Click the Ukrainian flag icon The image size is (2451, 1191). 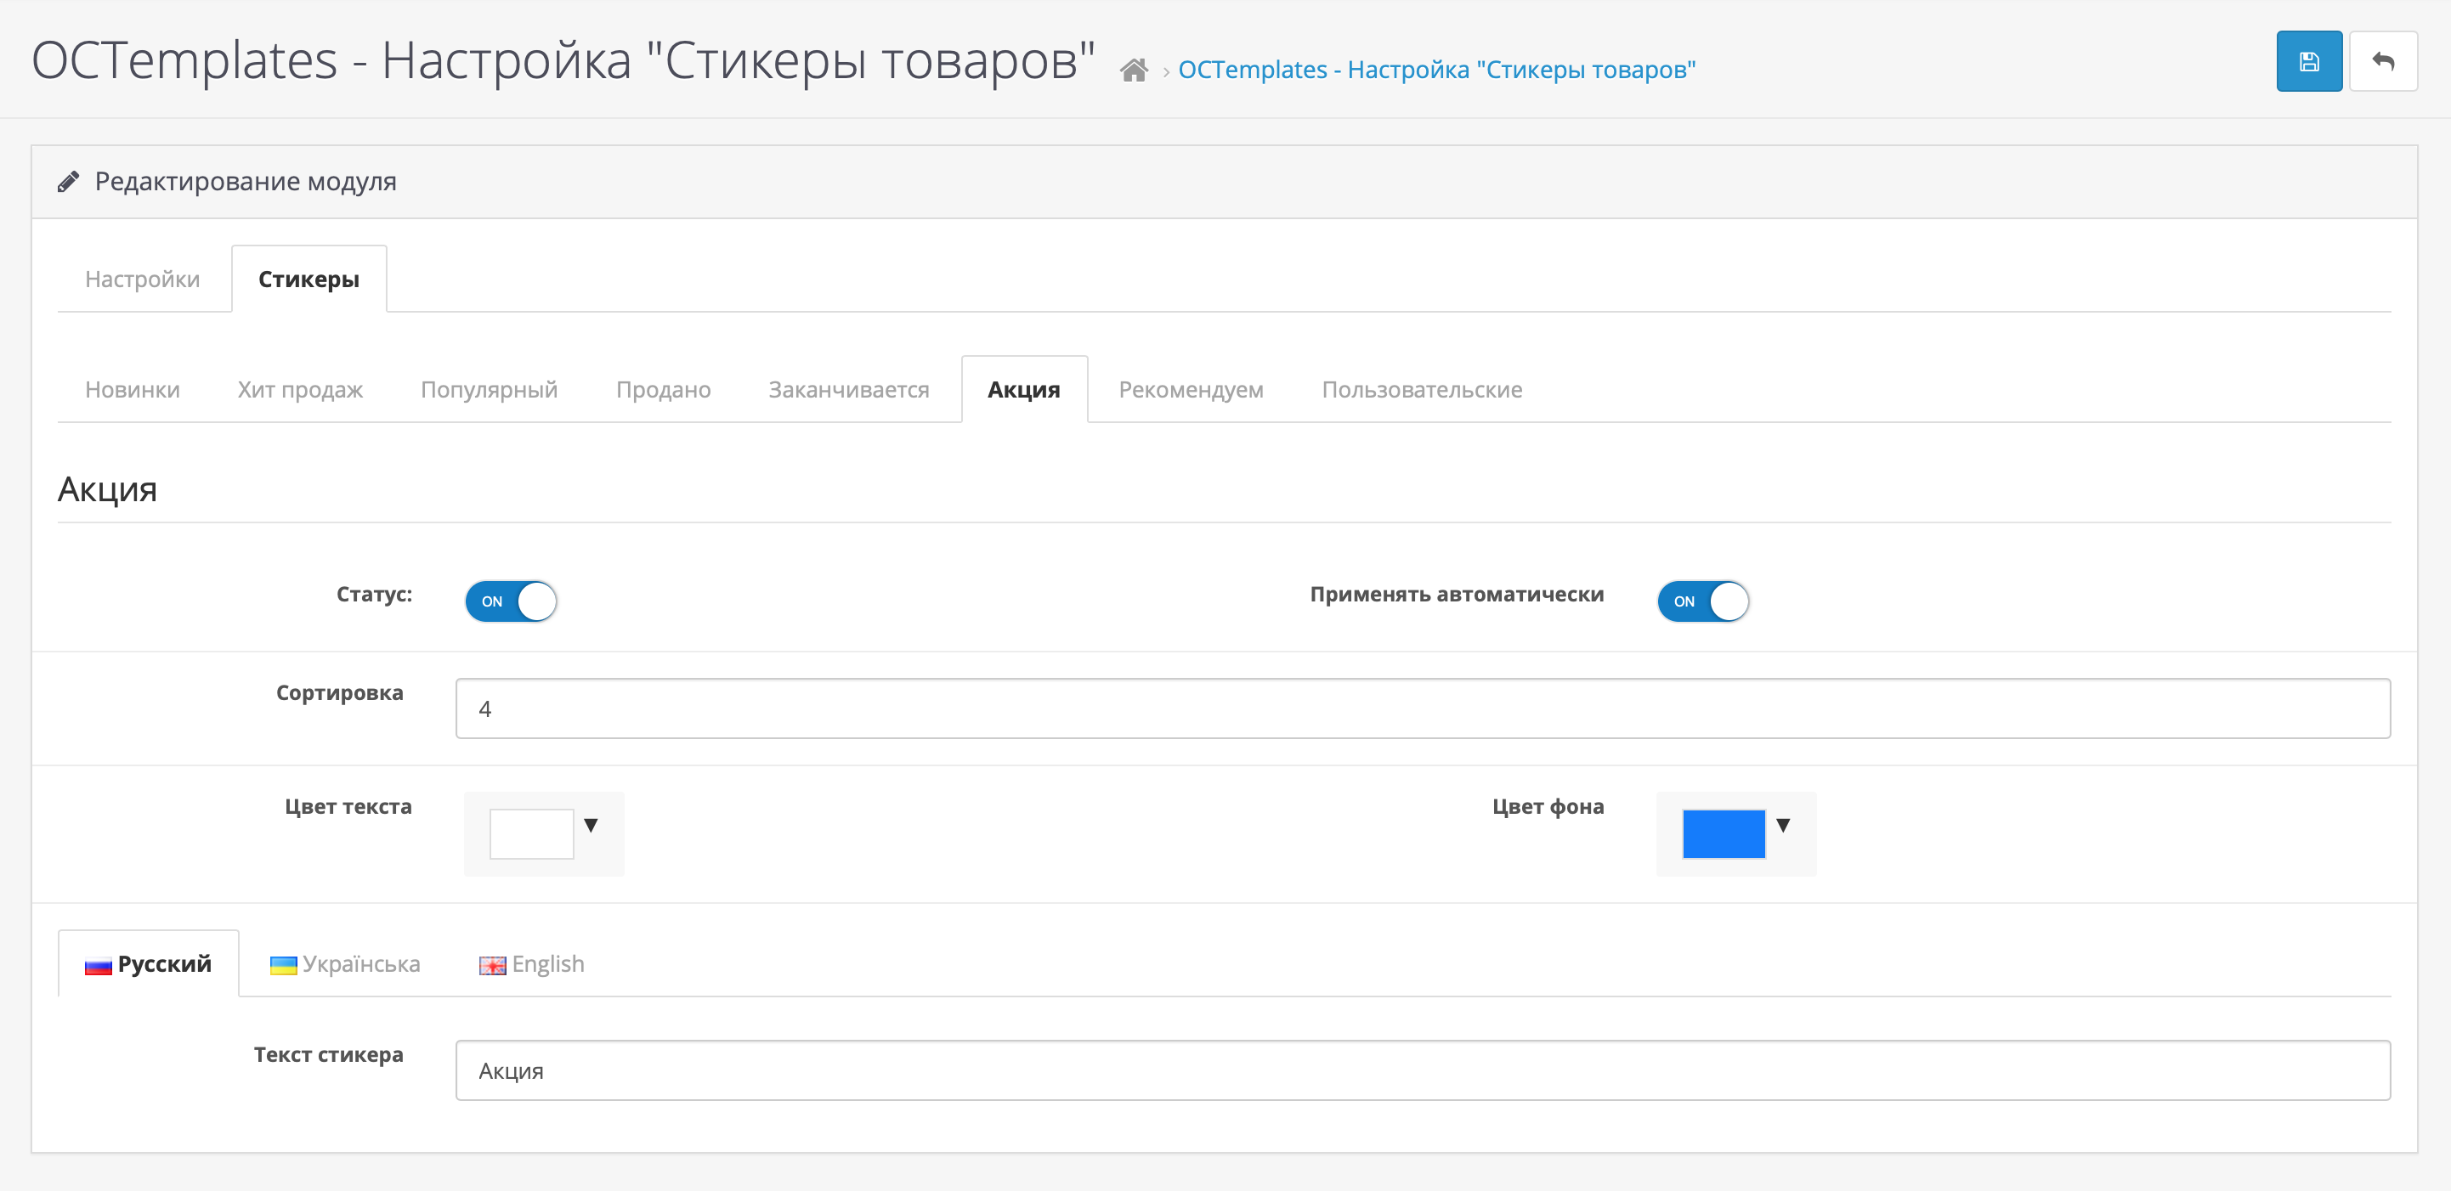[x=284, y=966]
